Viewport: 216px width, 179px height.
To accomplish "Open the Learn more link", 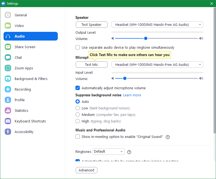I will [x=132, y=95].
